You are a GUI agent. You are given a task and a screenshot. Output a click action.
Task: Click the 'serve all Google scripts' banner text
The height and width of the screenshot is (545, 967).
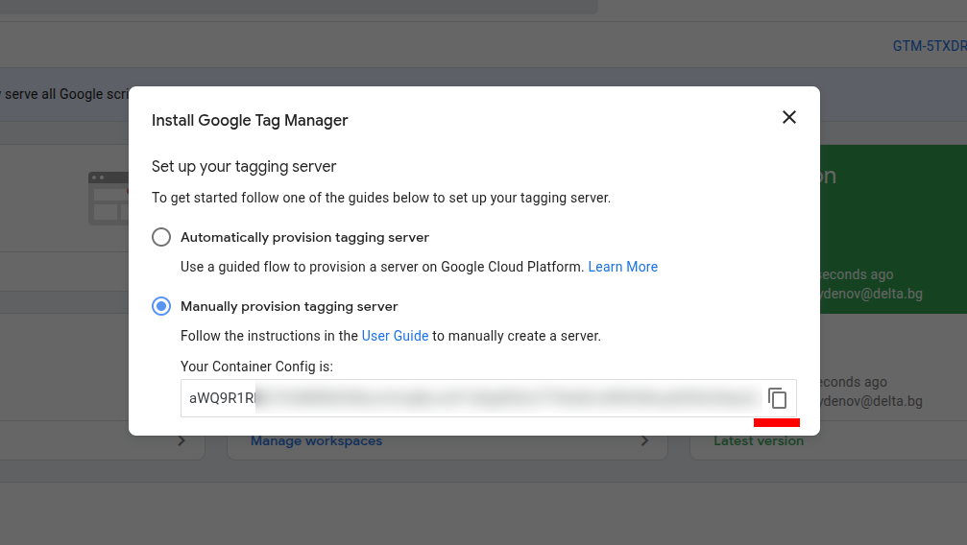pyautogui.click(x=63, y=94)
